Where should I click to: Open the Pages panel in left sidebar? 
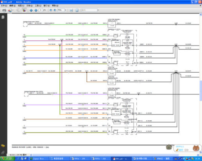[3, 17]
